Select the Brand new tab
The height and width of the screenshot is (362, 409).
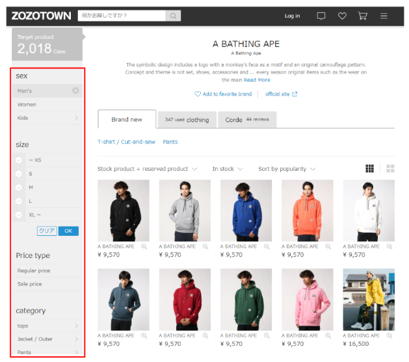click(127, 120)
